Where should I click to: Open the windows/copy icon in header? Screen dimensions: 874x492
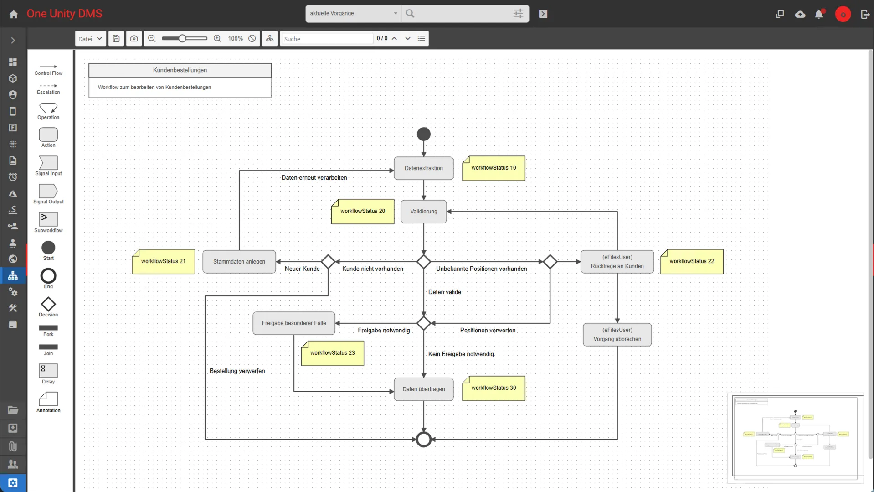pos(780,14)
